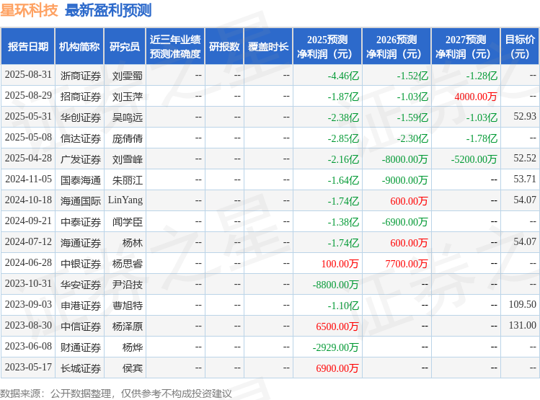Viewport: 540px width, 400px height.
Task: Click the target price 52.52
Action: 525,159
